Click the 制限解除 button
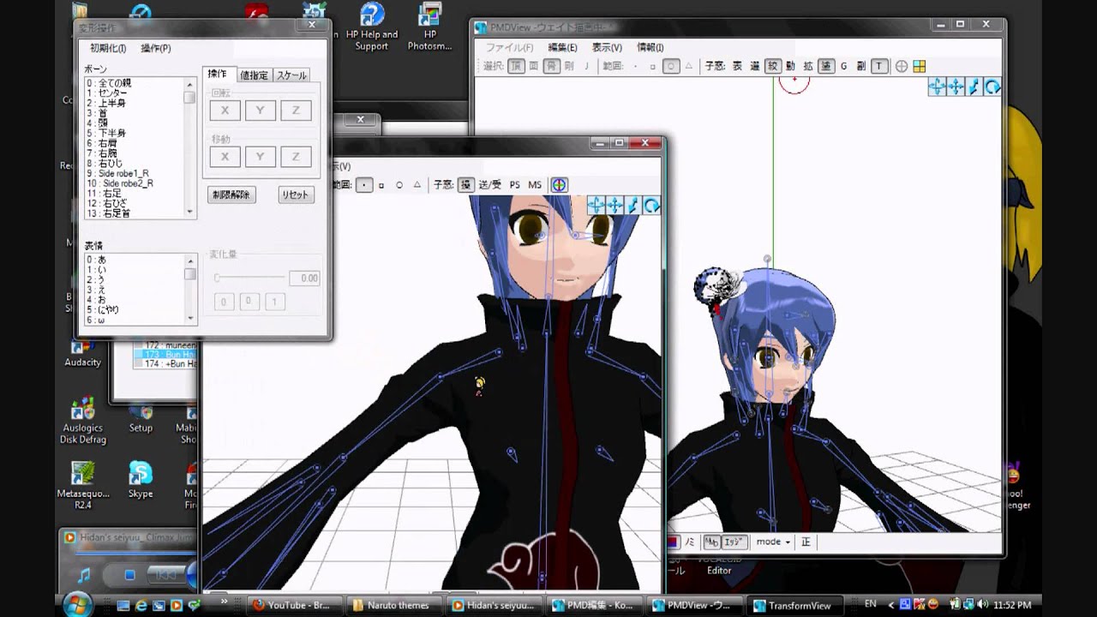 click(231, 195)
